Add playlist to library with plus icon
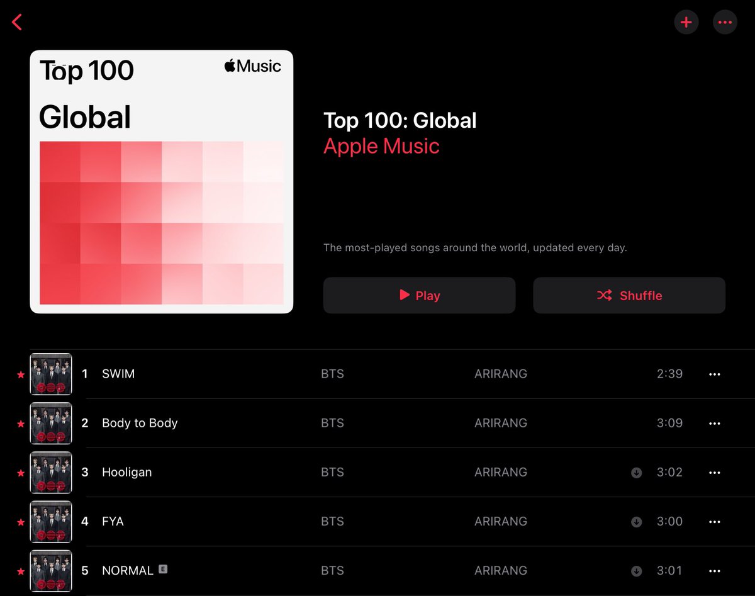The width and height of the screenshot is (755, 596). (x=686, y=23)
